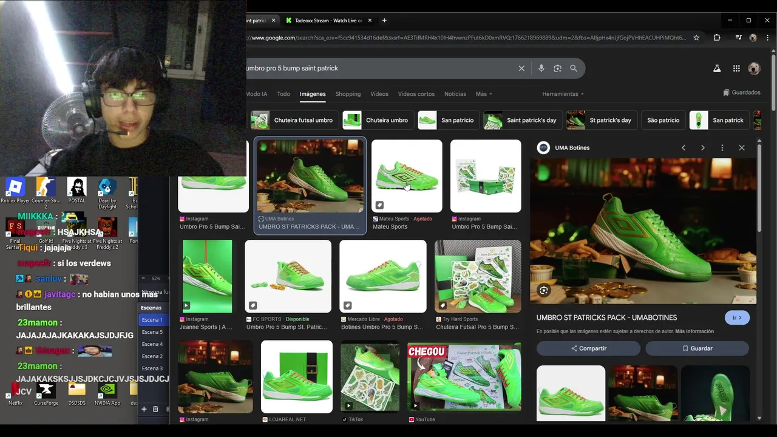
Task: Open the Google account avatar
Action: [755, 69]
